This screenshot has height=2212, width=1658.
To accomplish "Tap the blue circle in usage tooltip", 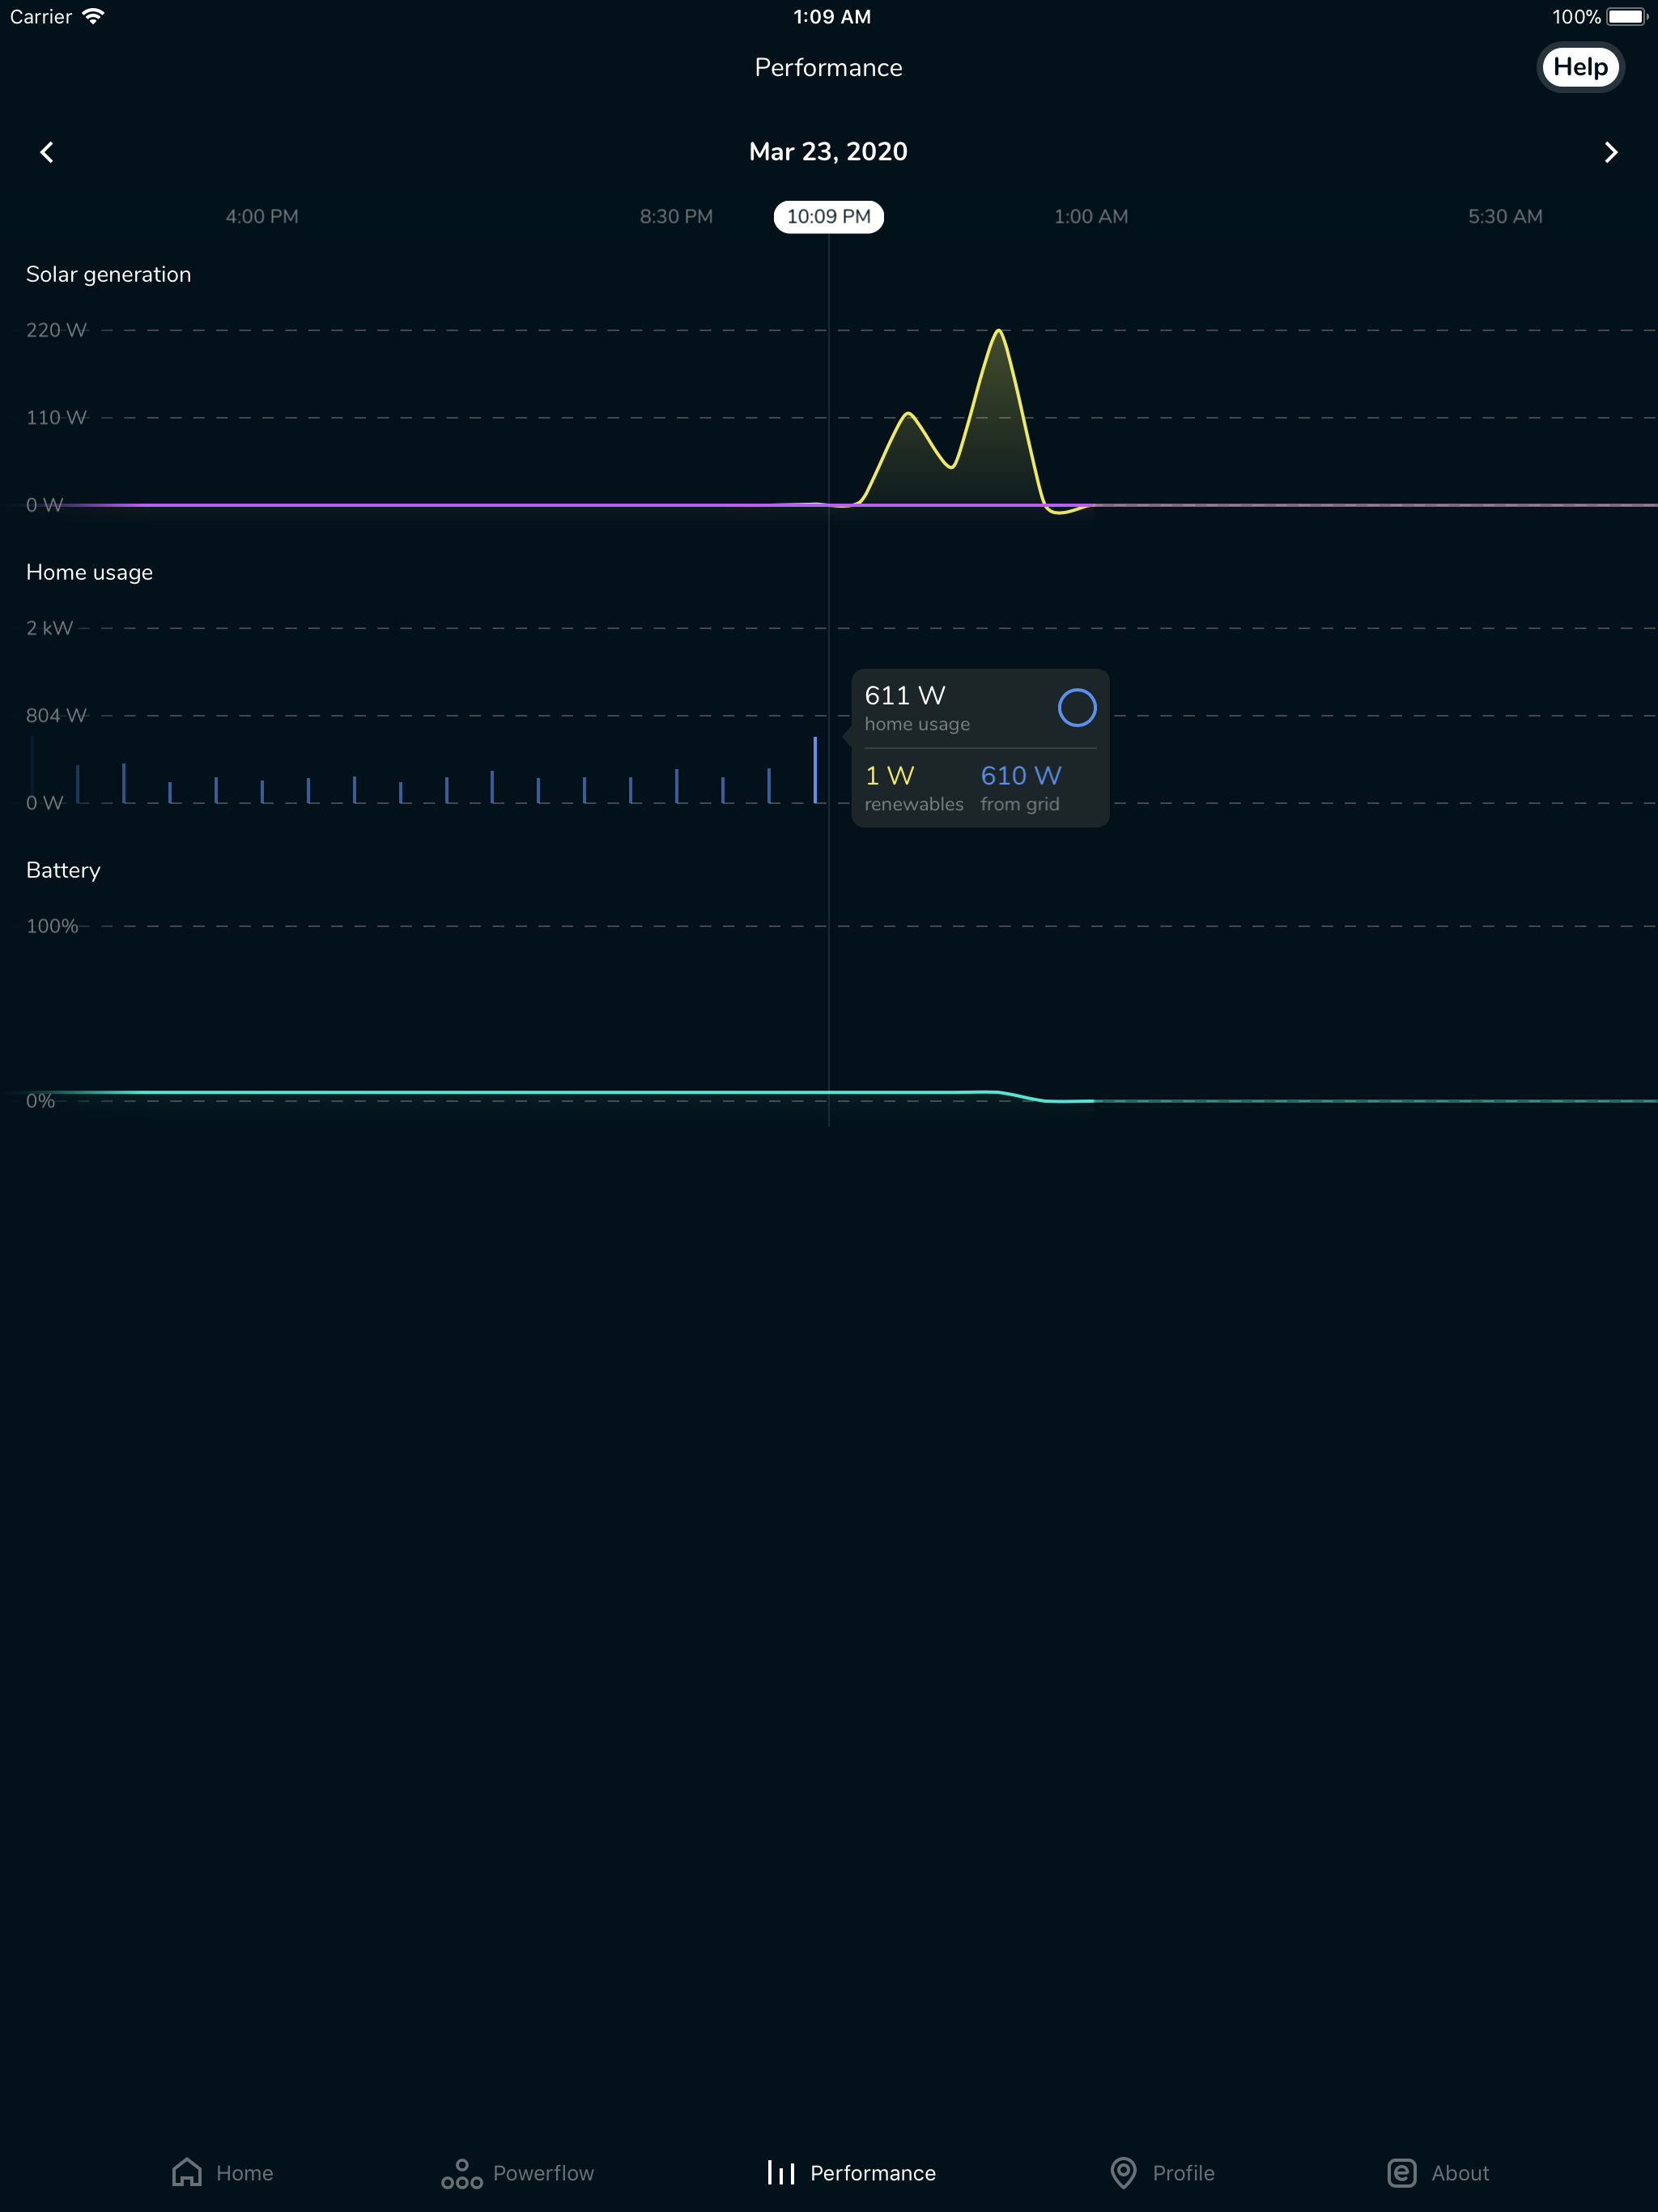I will [x=1077, y=707].
